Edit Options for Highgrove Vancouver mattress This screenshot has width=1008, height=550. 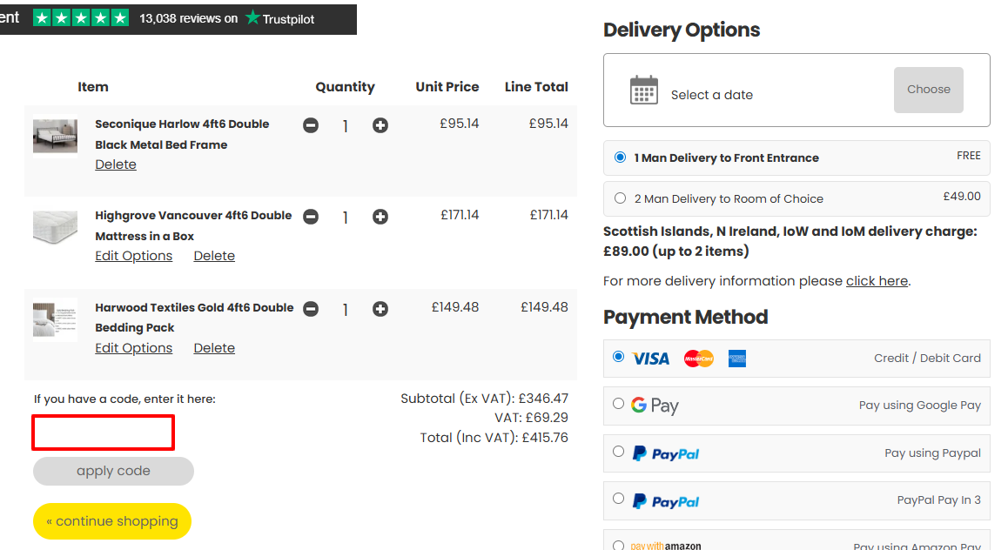134,256
